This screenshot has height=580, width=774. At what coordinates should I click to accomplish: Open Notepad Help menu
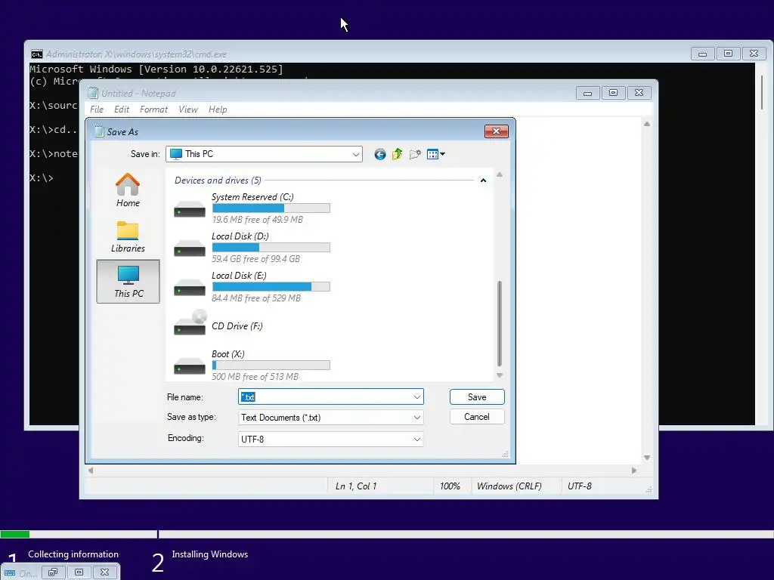coord(218,110)
